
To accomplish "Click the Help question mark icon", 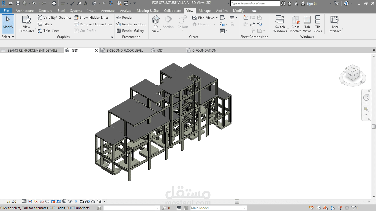I will tap(346, 4).
